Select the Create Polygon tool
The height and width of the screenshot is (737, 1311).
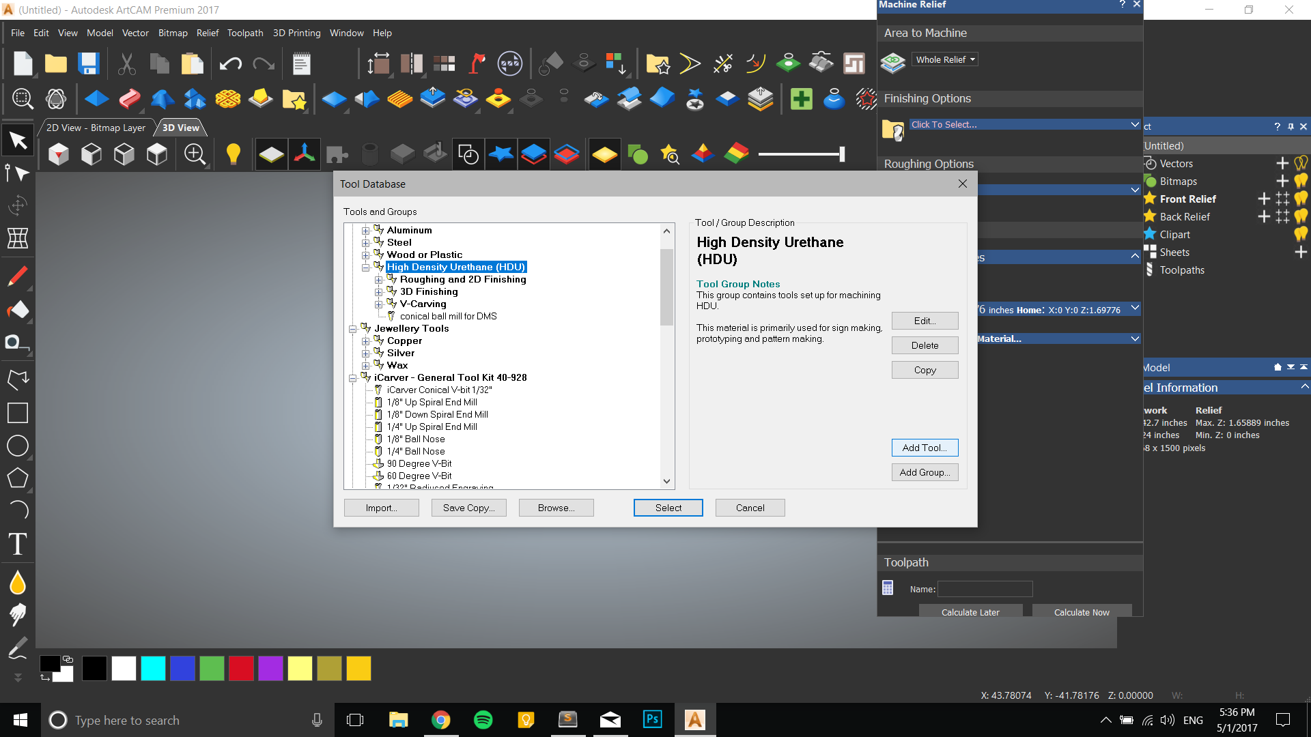(18, 478)
